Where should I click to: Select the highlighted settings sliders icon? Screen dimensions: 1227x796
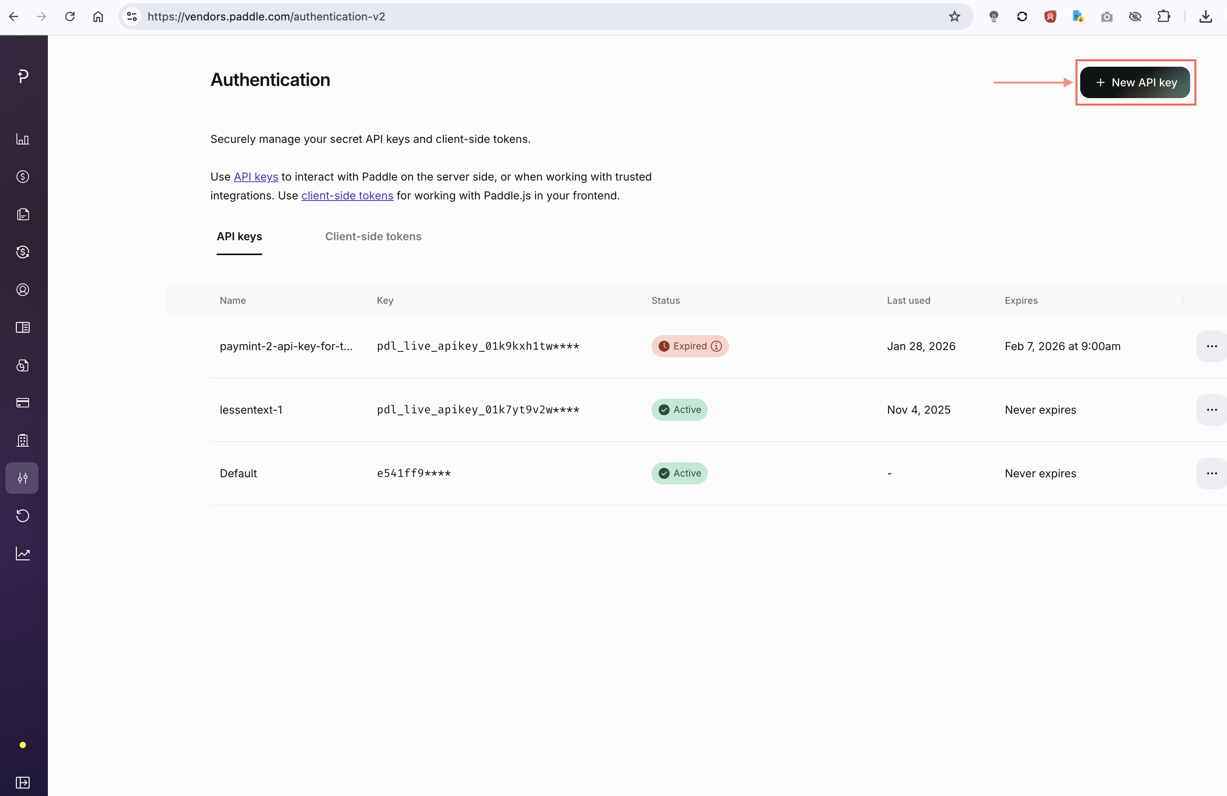pyautogui.click(x=22, y=478)
